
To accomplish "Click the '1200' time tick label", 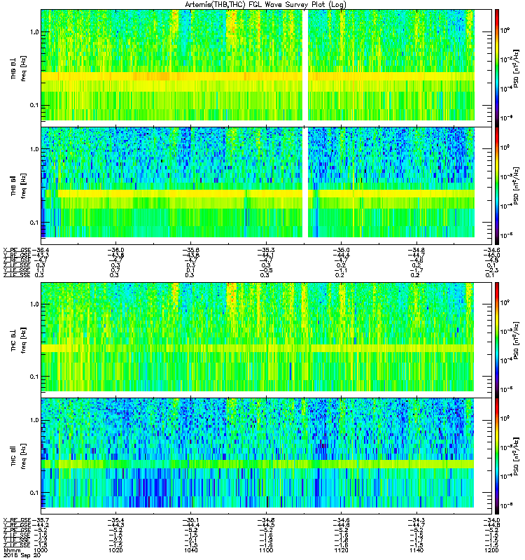I will click(x=491, y=550).
